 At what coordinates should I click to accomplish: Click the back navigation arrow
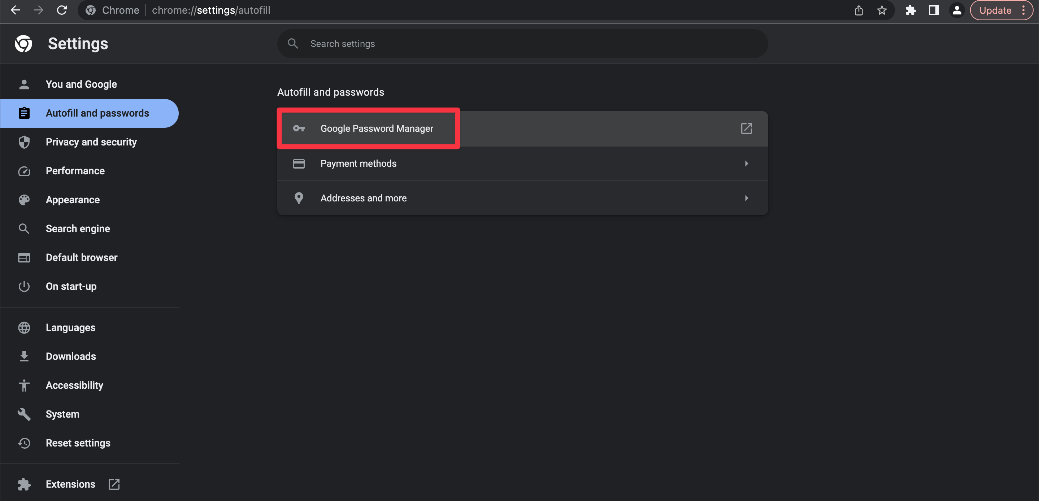click(15, 10)
